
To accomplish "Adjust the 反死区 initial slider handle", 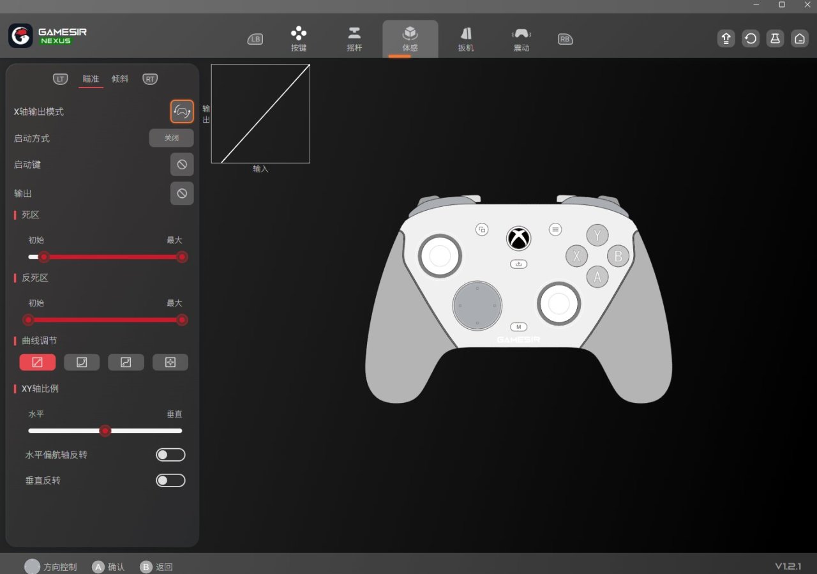I will [x=29, y=320].
